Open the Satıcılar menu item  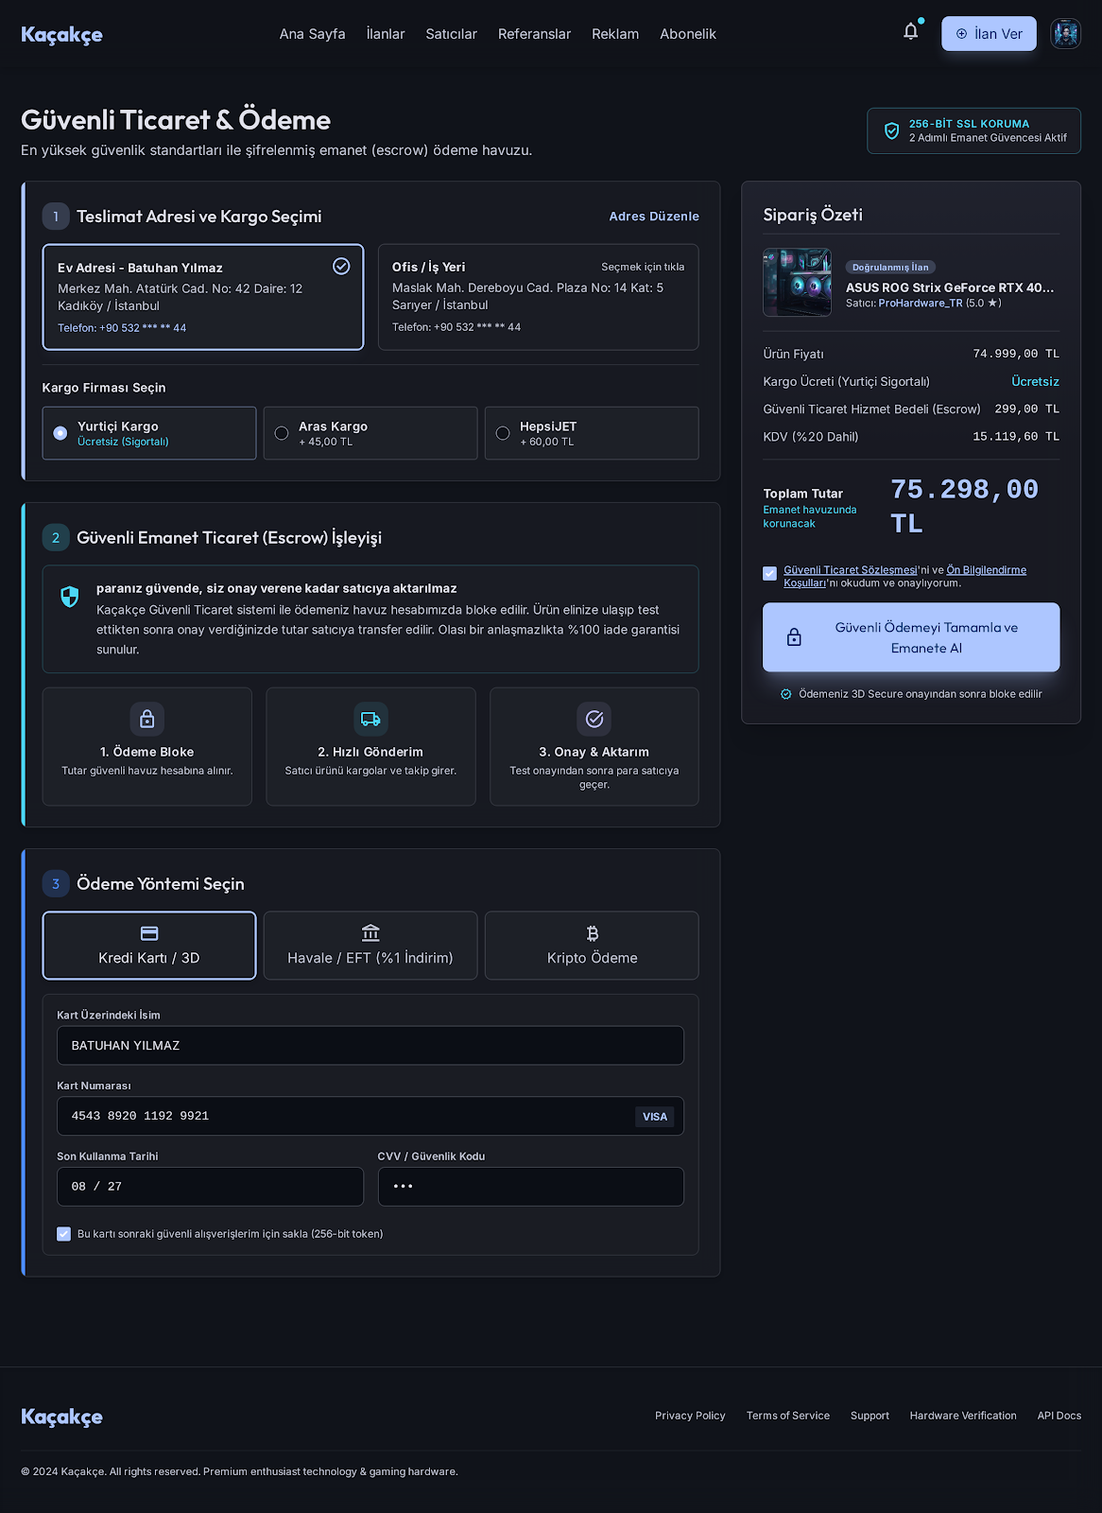pyautogui.click(x=452, y=34)
